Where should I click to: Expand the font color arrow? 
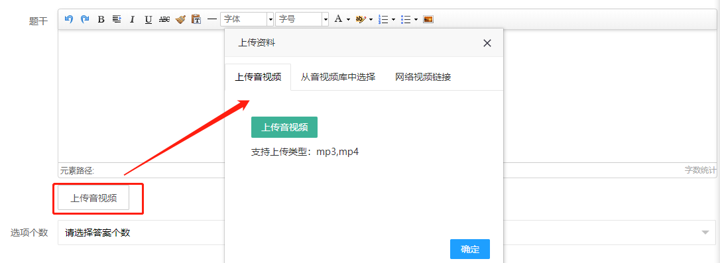(x=349, y=19)
